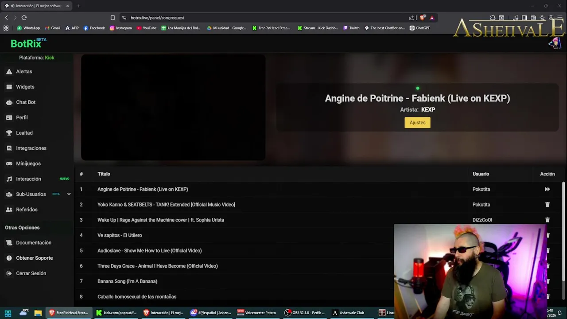This screenshot has width=567, height=319.
Task: Open File Explorer from taskbar
Action: (38, 313)
